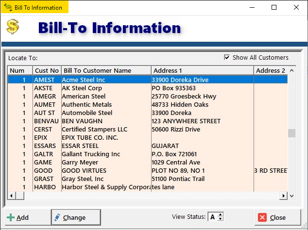
Task: Decrease View Status with the down arrow
Action: coord(221,219)
